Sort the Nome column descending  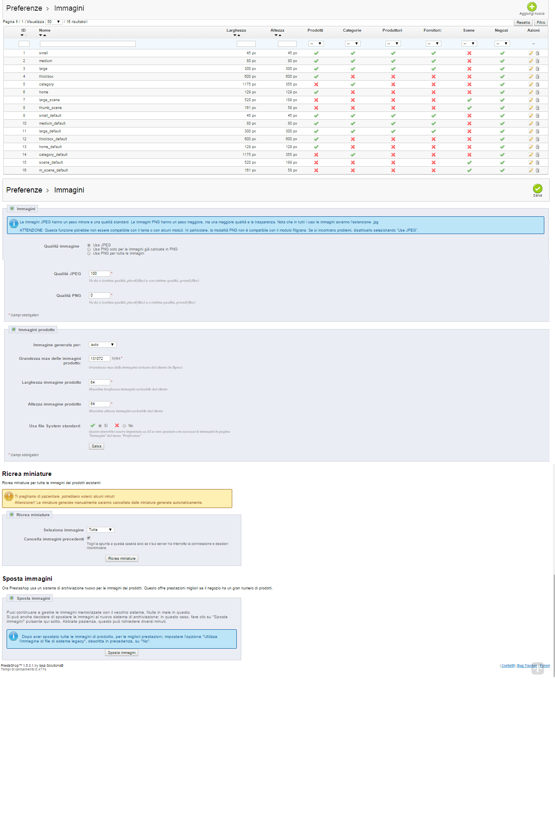40,35
